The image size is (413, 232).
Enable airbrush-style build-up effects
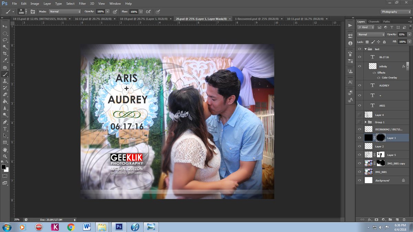click(x=148, y=11)
